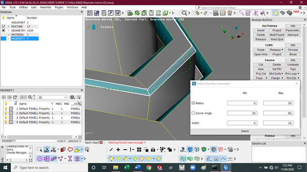Open the Tools menu
Screen dimensions: 307x172
12,7
